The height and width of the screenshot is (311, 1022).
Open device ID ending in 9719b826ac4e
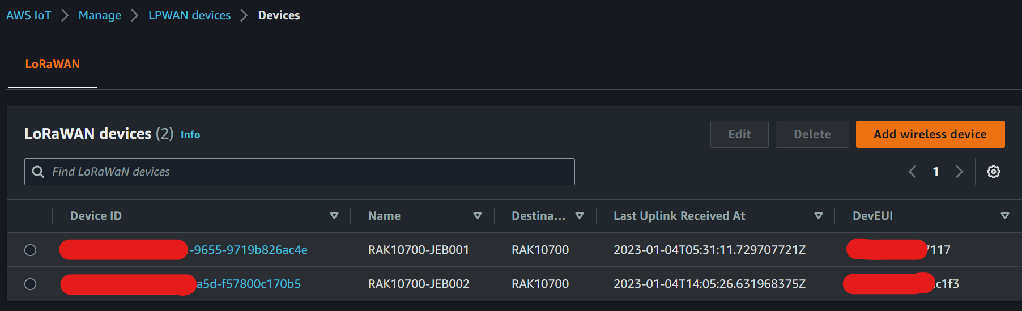(248, 250)
